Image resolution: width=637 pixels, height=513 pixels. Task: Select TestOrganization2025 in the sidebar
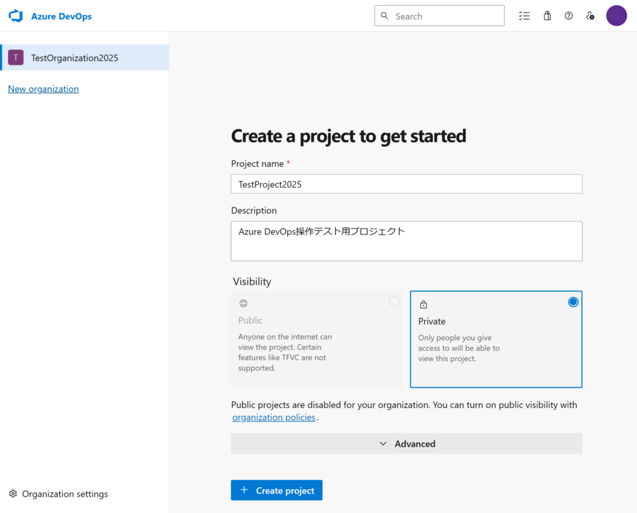[85, 58]
